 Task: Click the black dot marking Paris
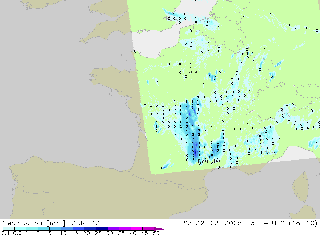191,67
